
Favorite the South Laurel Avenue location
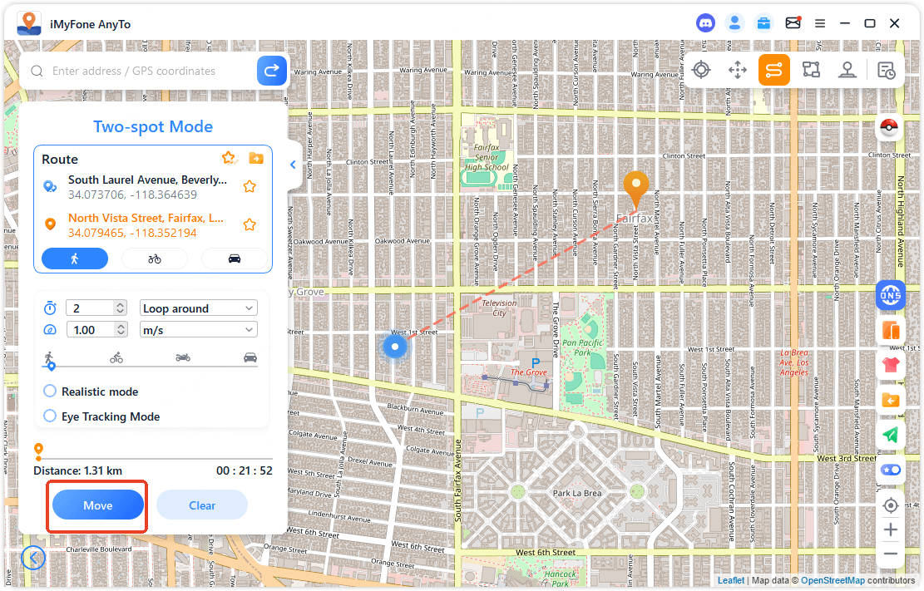tap(249, 187)
